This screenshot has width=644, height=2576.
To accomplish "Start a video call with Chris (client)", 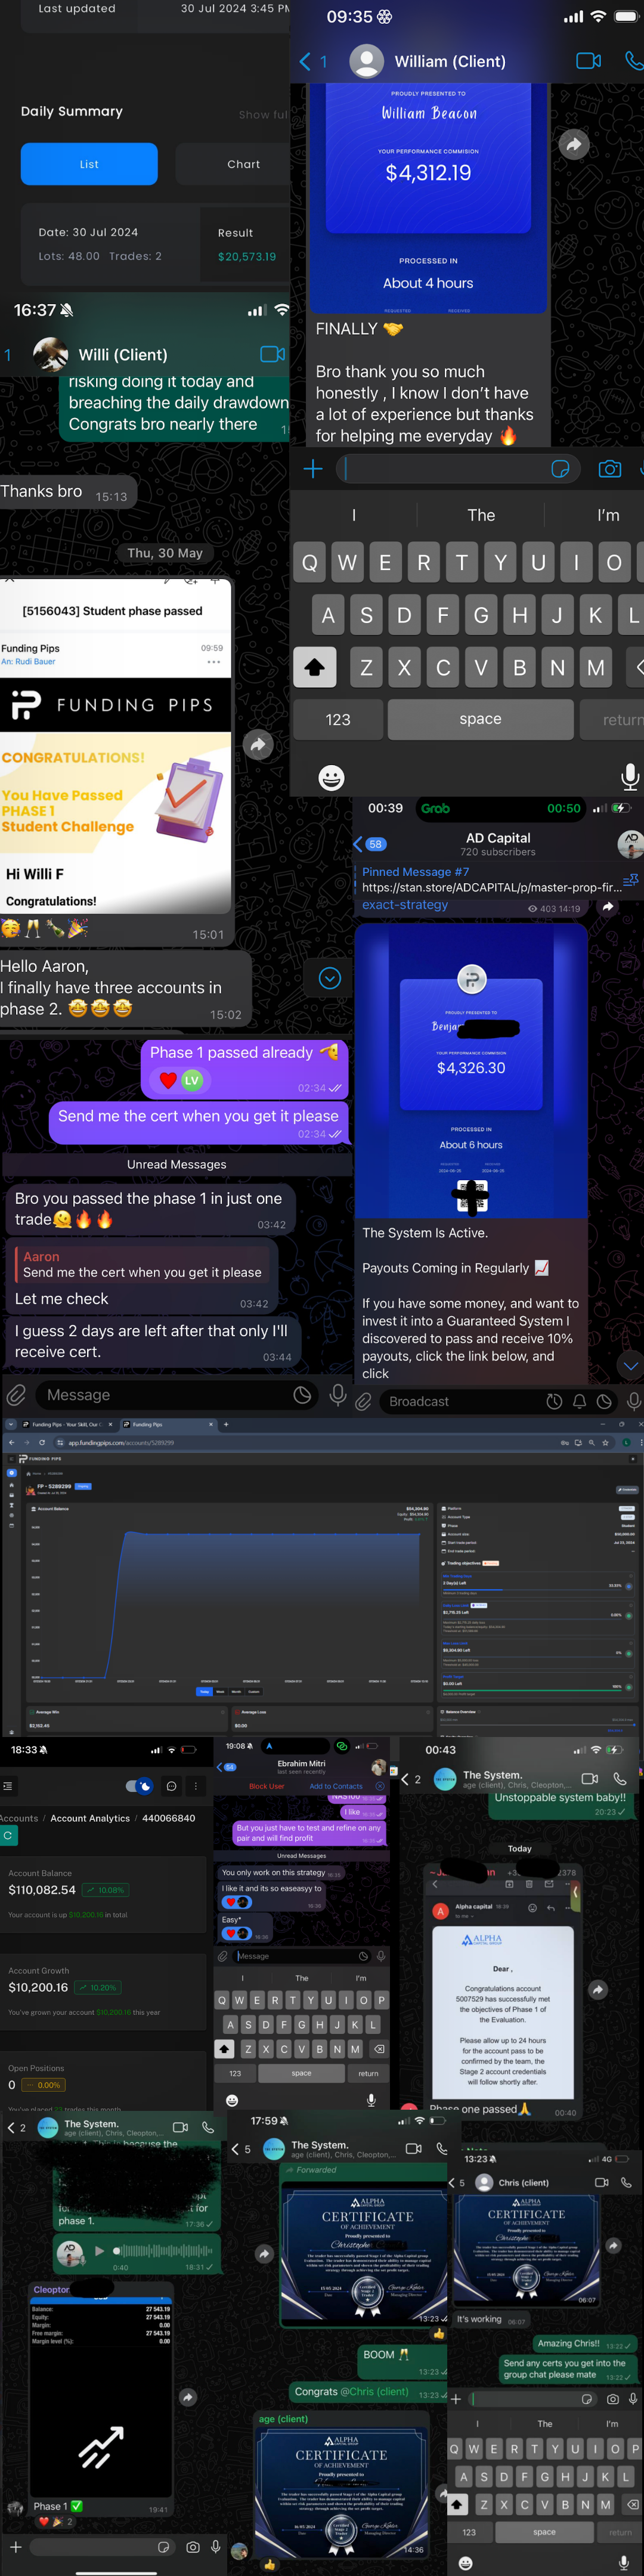I will 602,2182.
